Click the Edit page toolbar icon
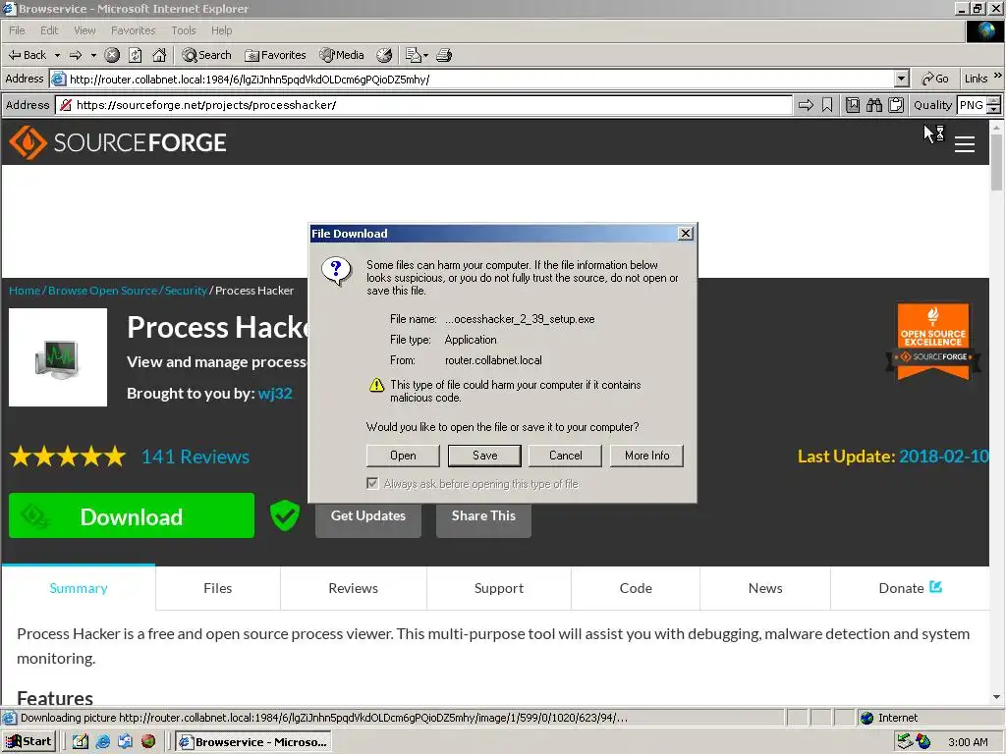Screen dimensions: 1006x754 [414, 55]
